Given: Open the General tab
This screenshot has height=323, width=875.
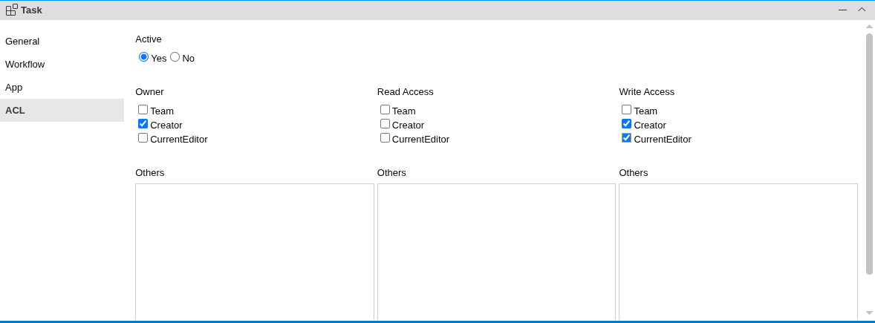Looking at the screenshot, I should click(x=22, y=42).
